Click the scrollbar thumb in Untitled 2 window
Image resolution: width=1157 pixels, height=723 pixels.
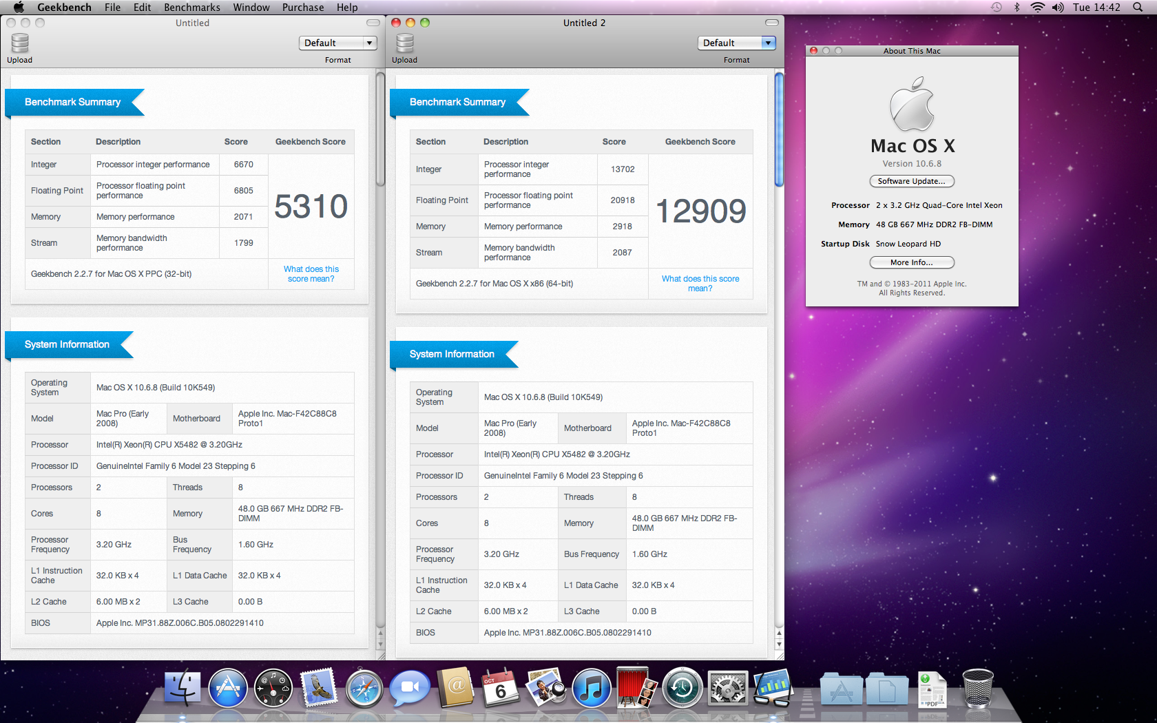[x=779, y=129]
